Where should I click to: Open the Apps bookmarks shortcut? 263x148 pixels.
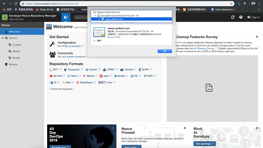[7, 10]
